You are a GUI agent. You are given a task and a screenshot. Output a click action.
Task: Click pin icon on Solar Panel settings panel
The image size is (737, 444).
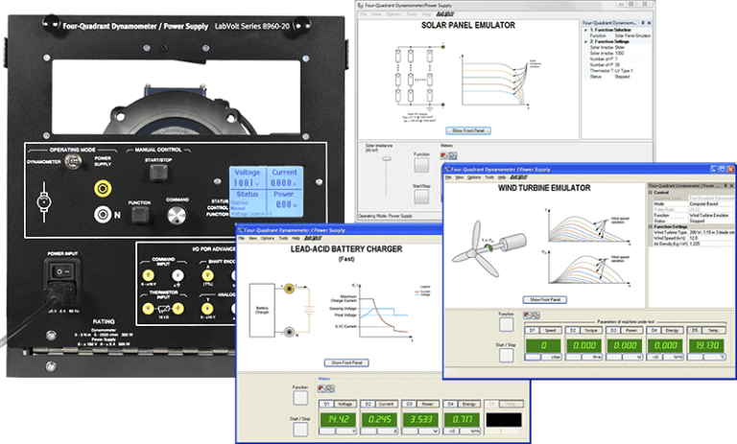coord(643,23)
